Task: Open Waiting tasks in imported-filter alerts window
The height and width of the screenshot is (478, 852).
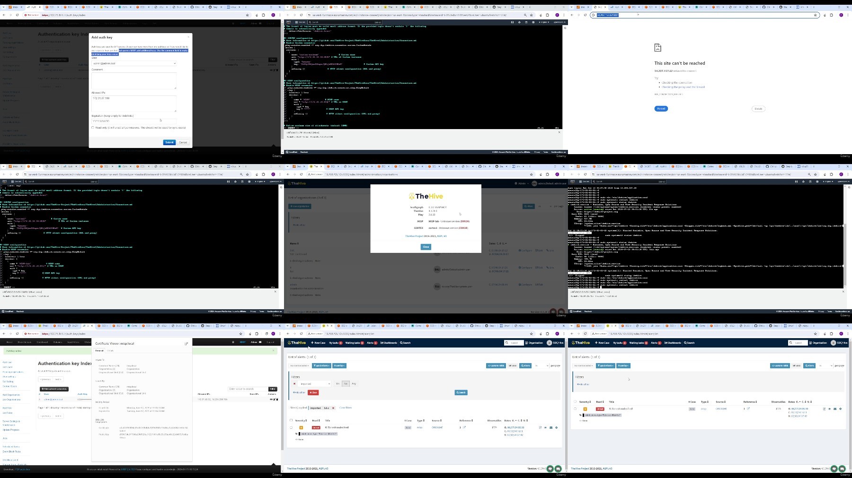Action: click(354, 343)
